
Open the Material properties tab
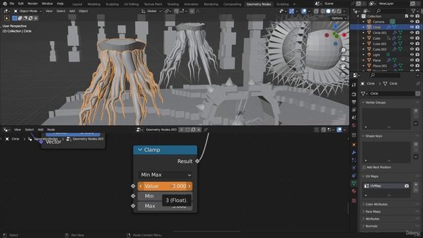pyautogui.click(x=354, y=191)
